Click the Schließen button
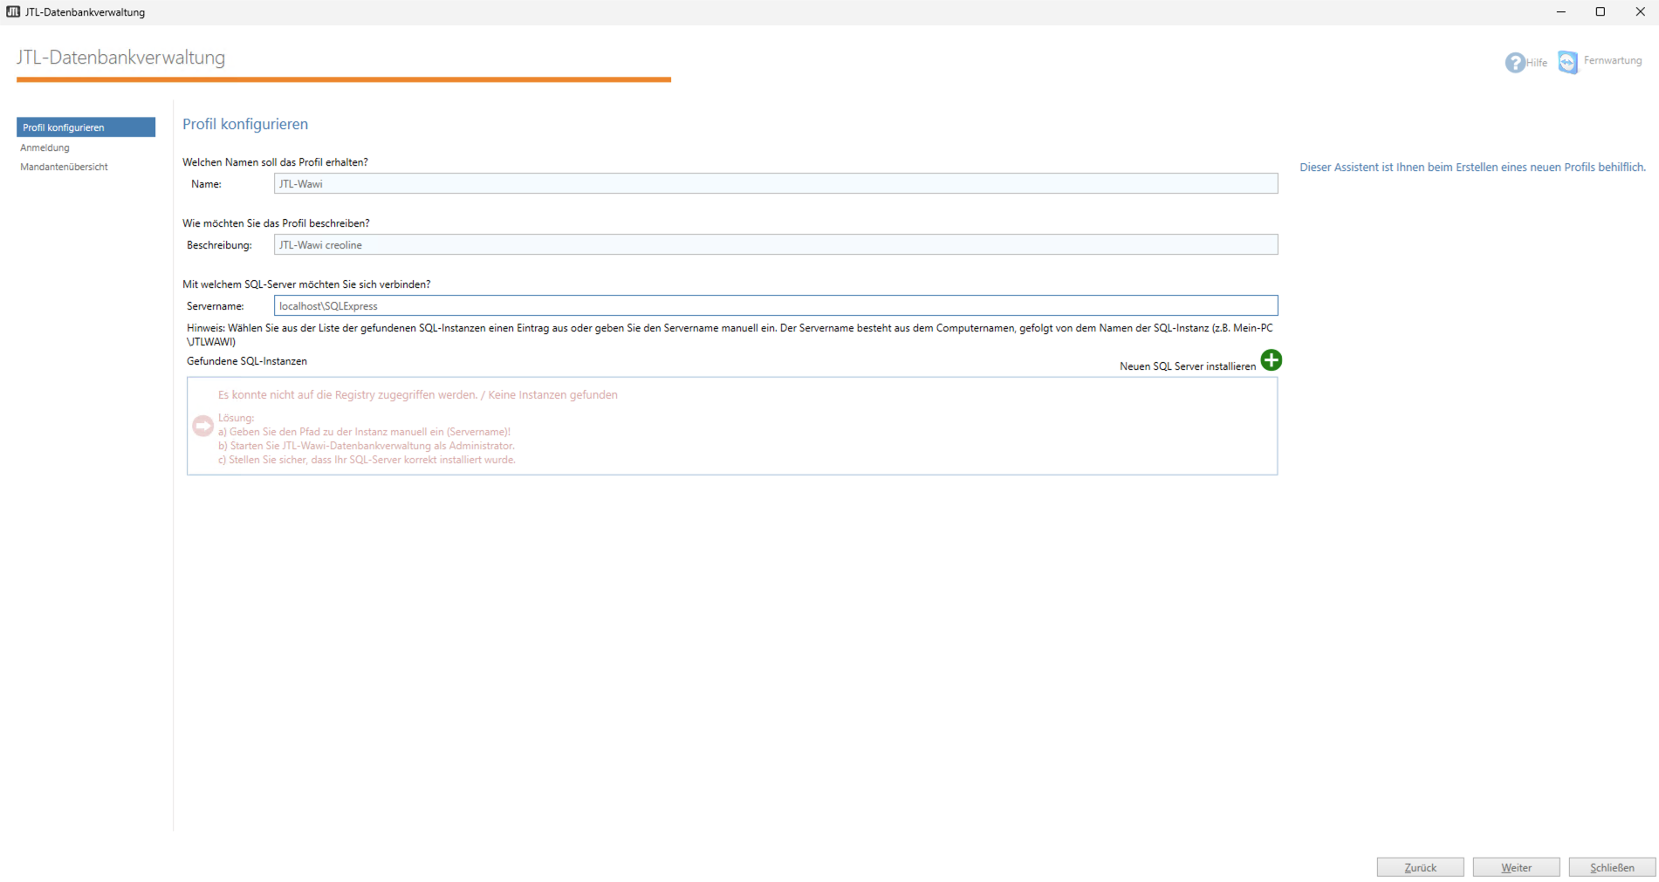 coord(1612,867)
